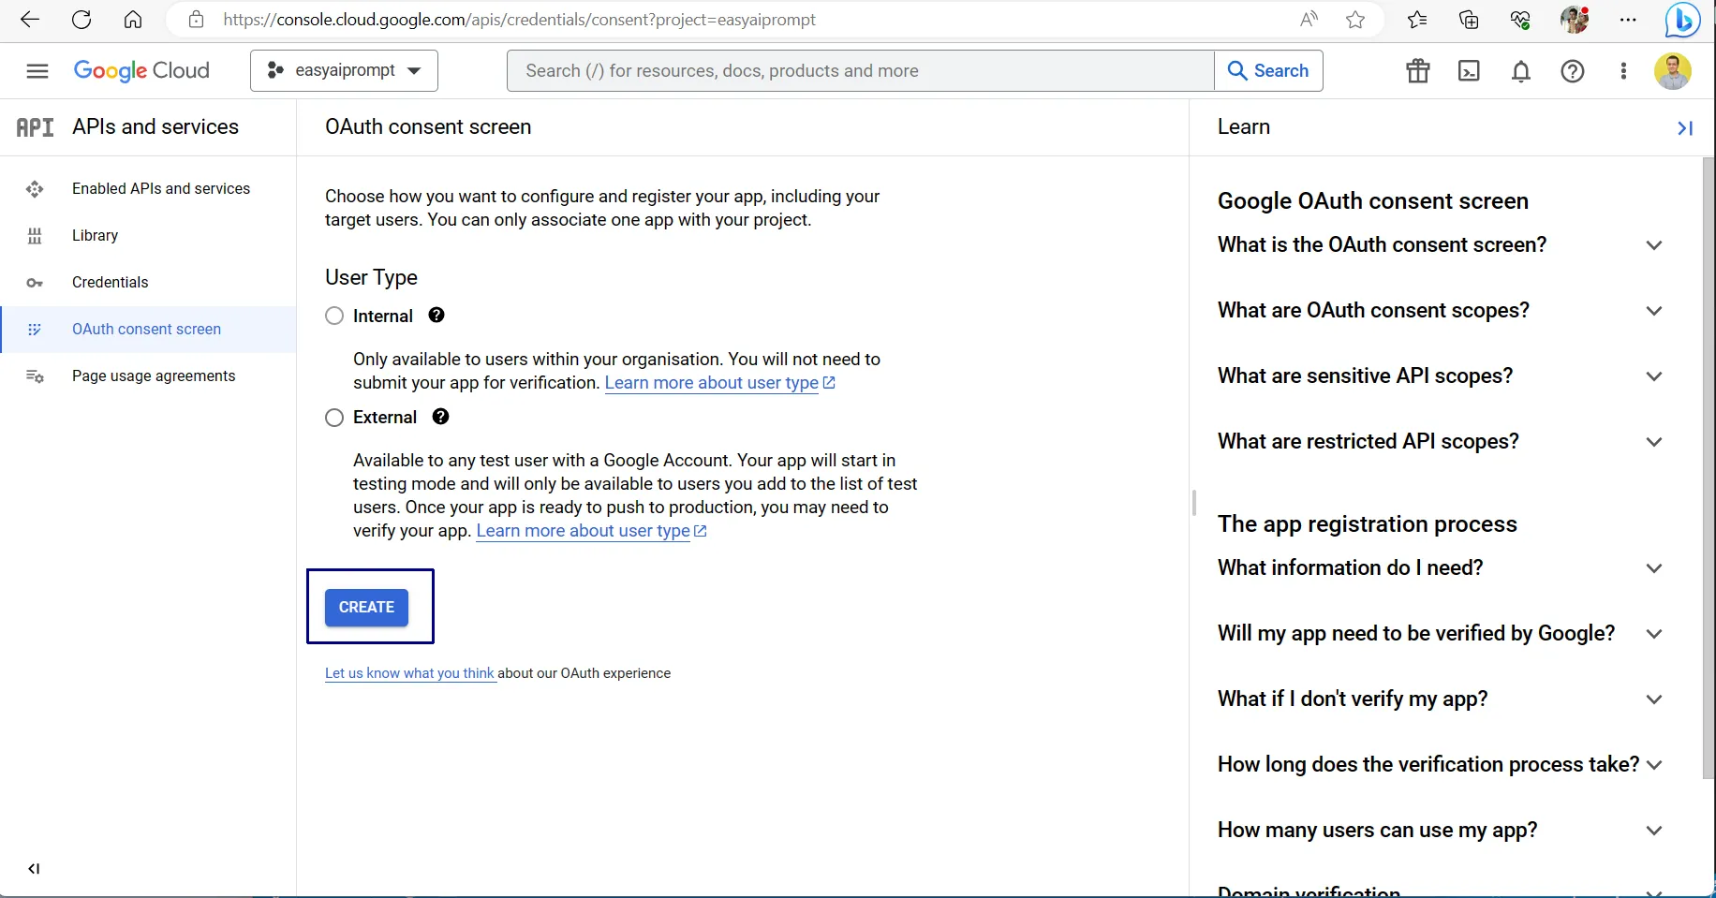The width and height of the screenshot is (1716, 898).
Task: Open the browser favorites list icon
Action: click(x=1417, y=20)
